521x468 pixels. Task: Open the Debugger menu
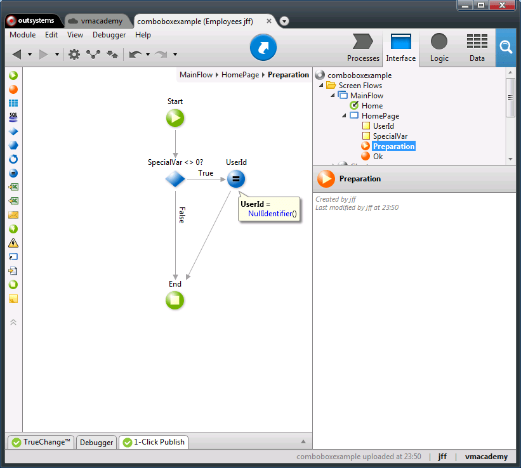(109, 35)
